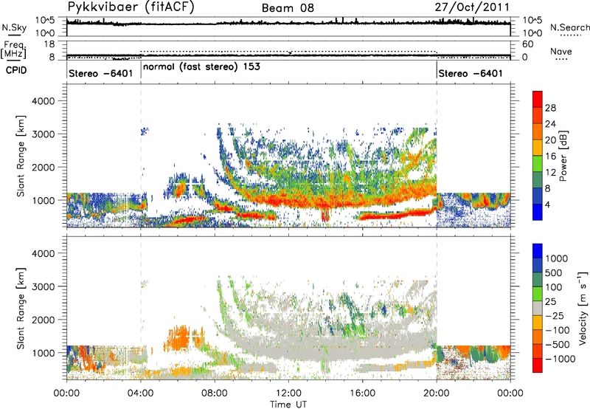The height and width of the screenshot is (409, 590).
Task: Click the '60' tick right of frequency panel
Action: [x=527, y=44]
